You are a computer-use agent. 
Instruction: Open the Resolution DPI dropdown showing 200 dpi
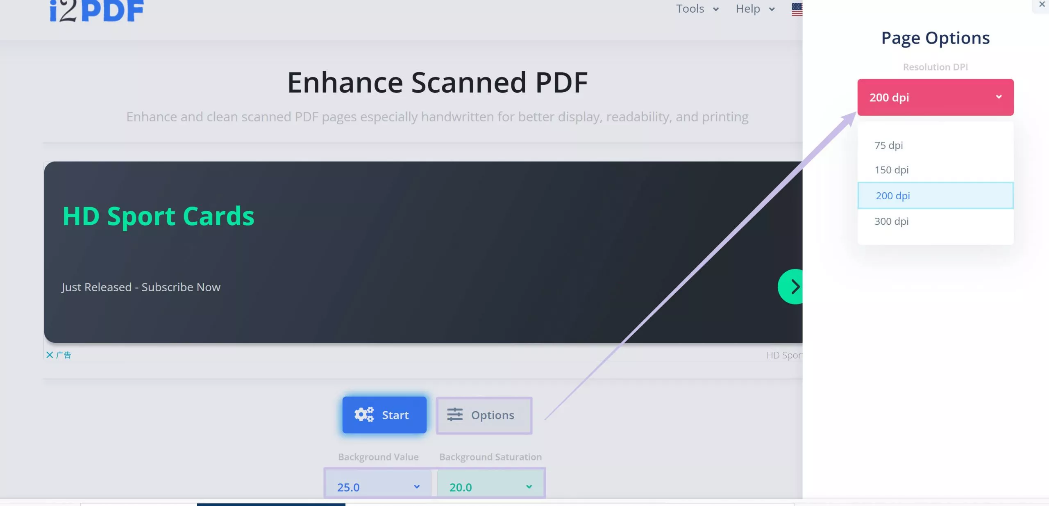coord(935,97)
